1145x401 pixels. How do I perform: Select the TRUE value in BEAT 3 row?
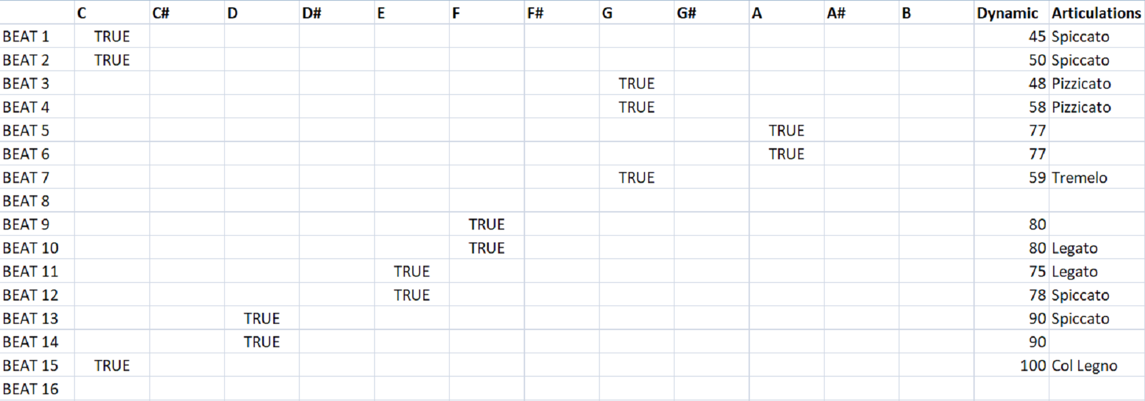coord(637,84)
